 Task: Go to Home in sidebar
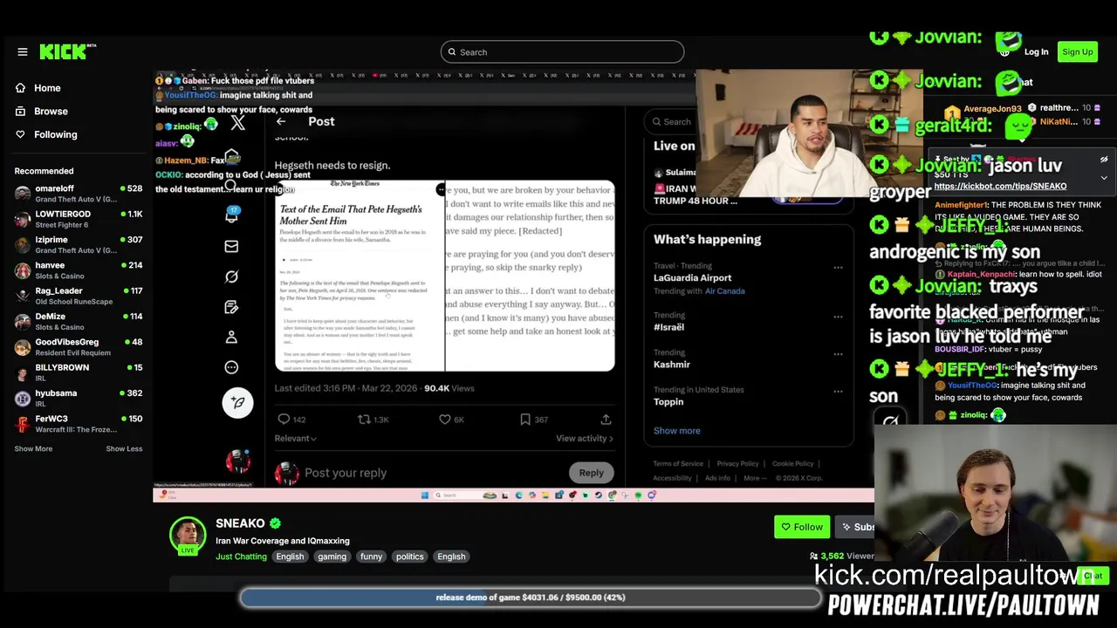pos(47,88)
